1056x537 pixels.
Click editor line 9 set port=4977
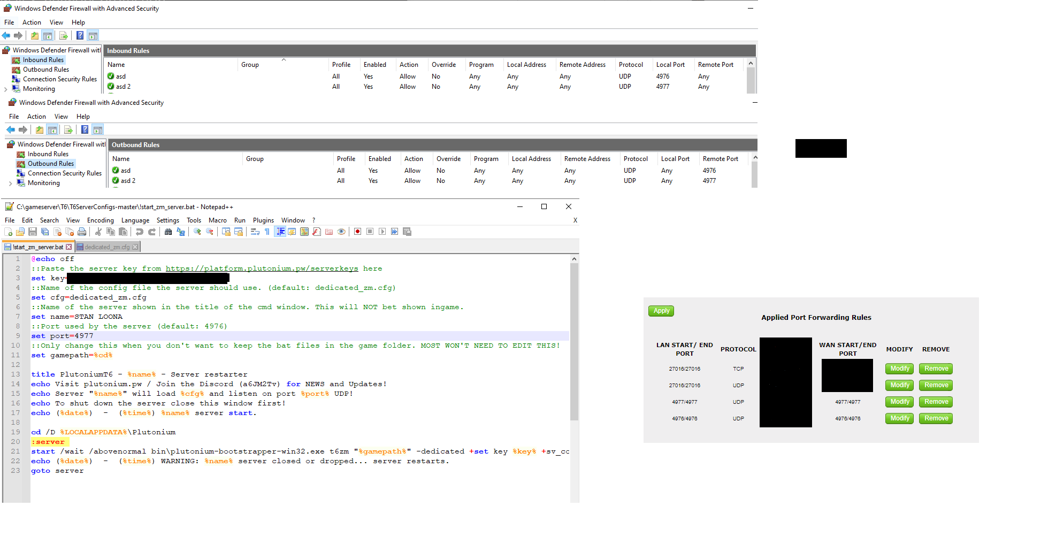300,336
